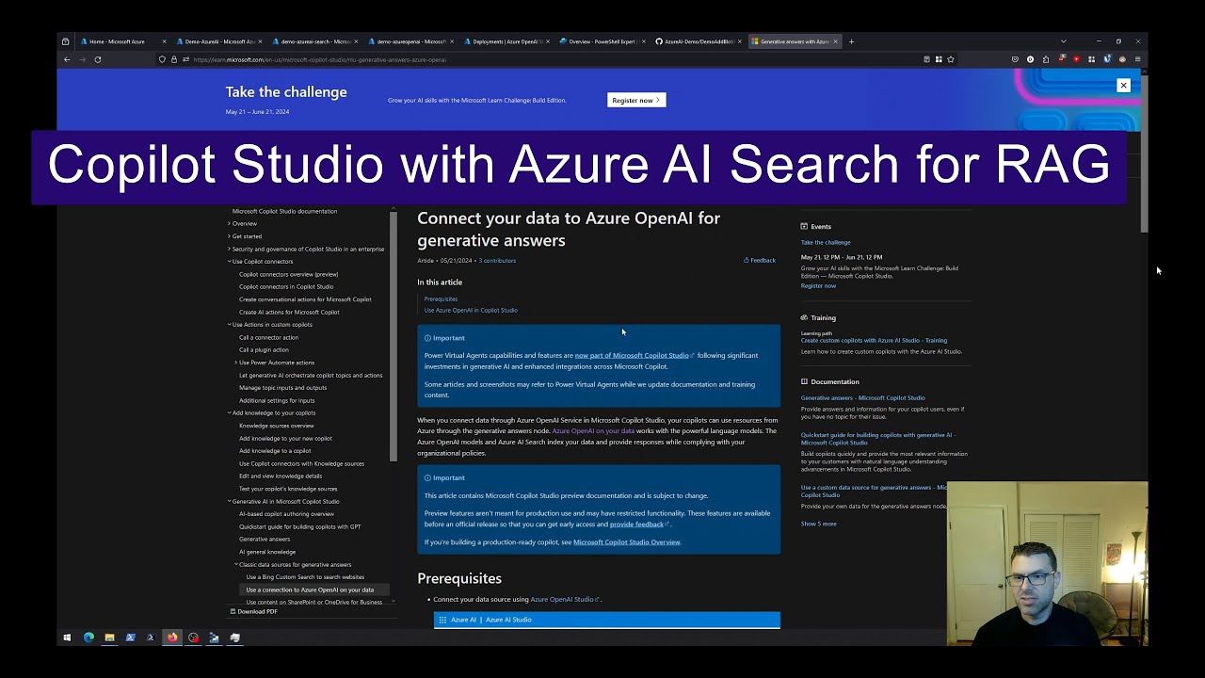
Task: Click the browser back arrow
Action: 67,59
